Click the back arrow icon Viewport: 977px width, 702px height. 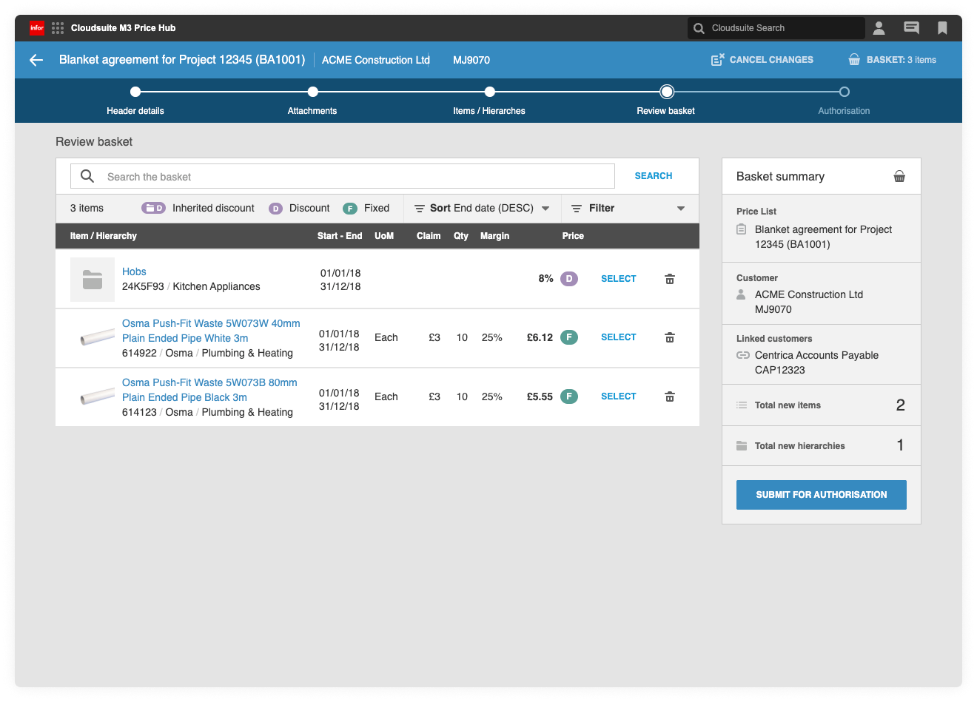point(36,60)
